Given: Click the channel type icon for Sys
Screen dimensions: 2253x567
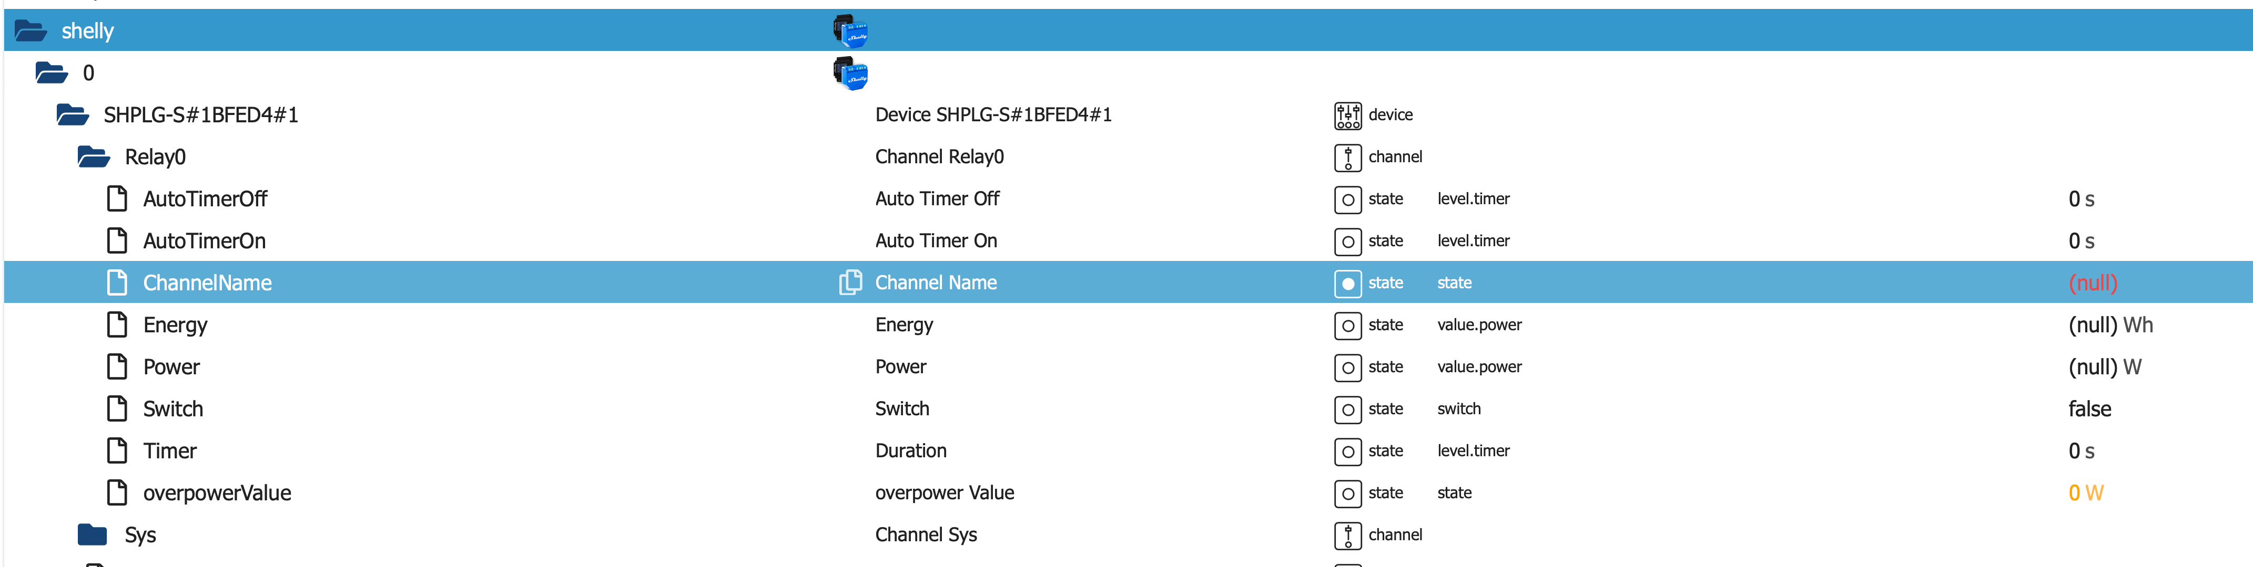Looking at the screenshot, I should point(1347,534).
